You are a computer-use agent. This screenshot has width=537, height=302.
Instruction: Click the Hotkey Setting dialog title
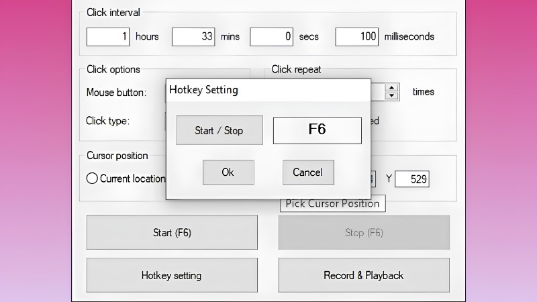pyautogui.click(x=203, y=90)
